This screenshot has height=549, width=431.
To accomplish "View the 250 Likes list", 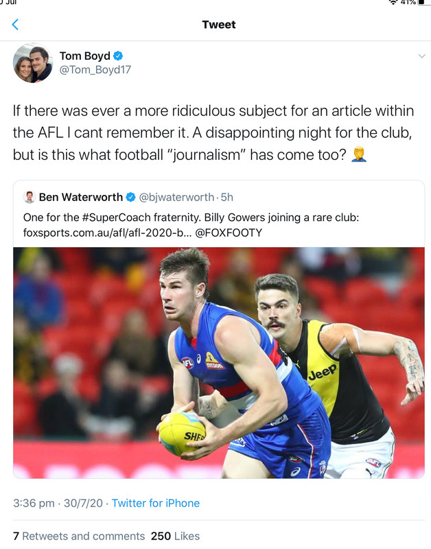I will [175, 536].
